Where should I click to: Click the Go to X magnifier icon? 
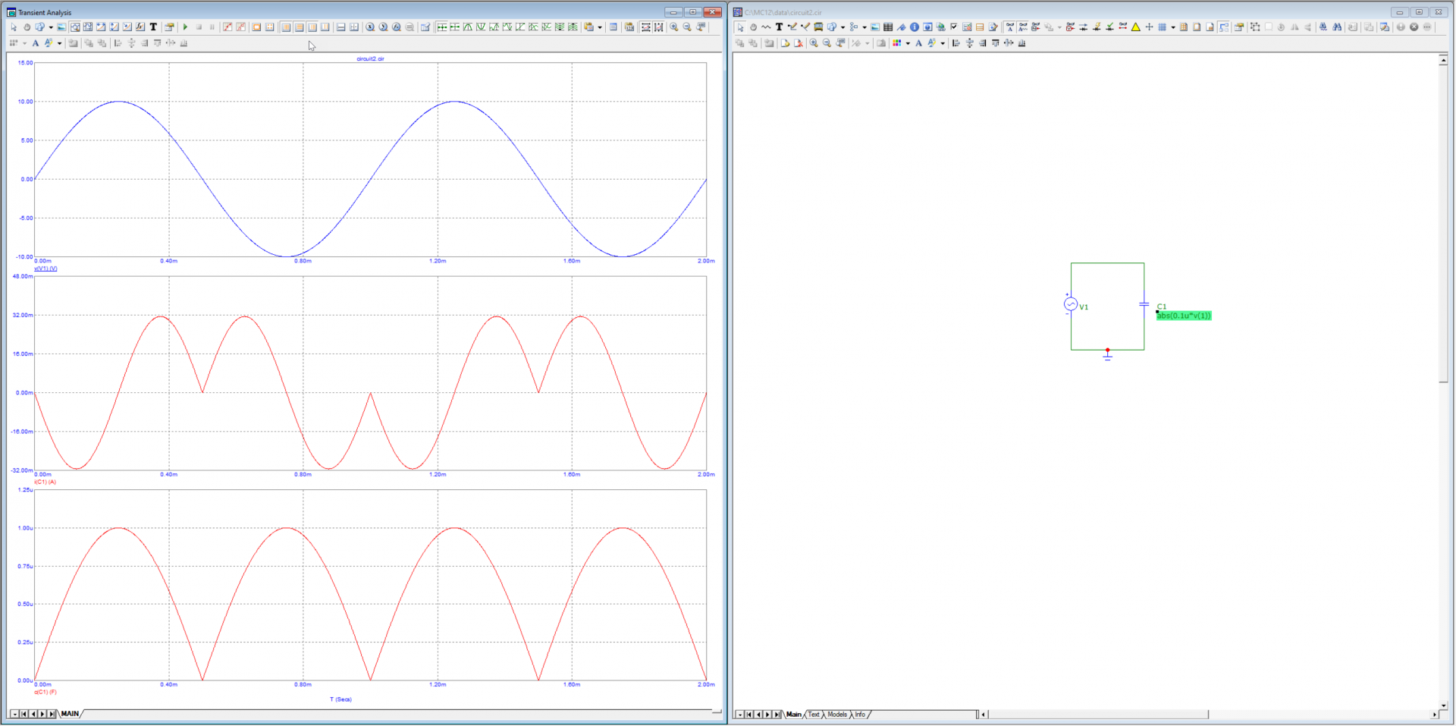click(370, 27)
